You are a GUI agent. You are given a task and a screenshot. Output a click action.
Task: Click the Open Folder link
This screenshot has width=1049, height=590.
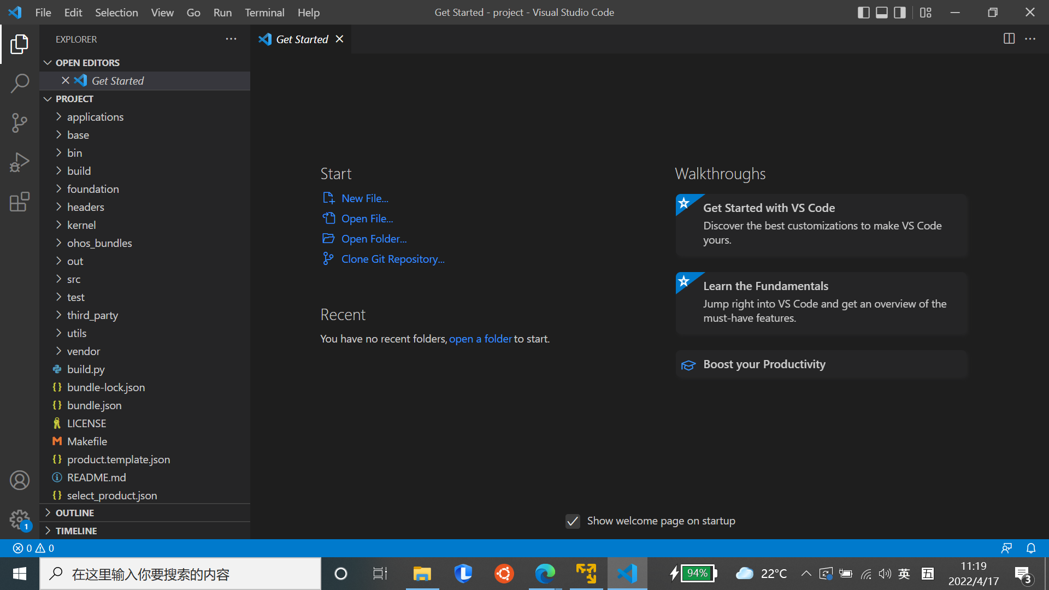pyautogui.click(x=374, y=239)
